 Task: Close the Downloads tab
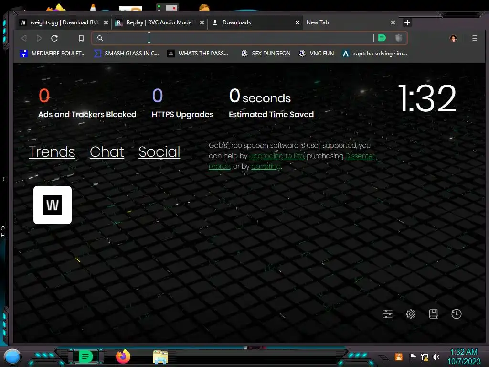tap(297, 22)
